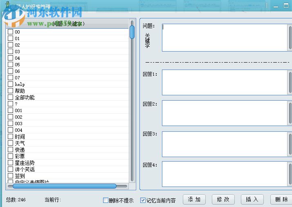
Task: Check the box for 002
Action: (x=11, y=117)
